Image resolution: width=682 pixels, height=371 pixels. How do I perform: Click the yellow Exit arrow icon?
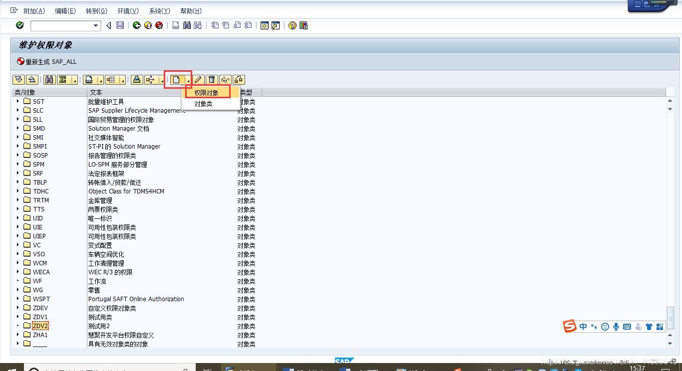point(148,25)
